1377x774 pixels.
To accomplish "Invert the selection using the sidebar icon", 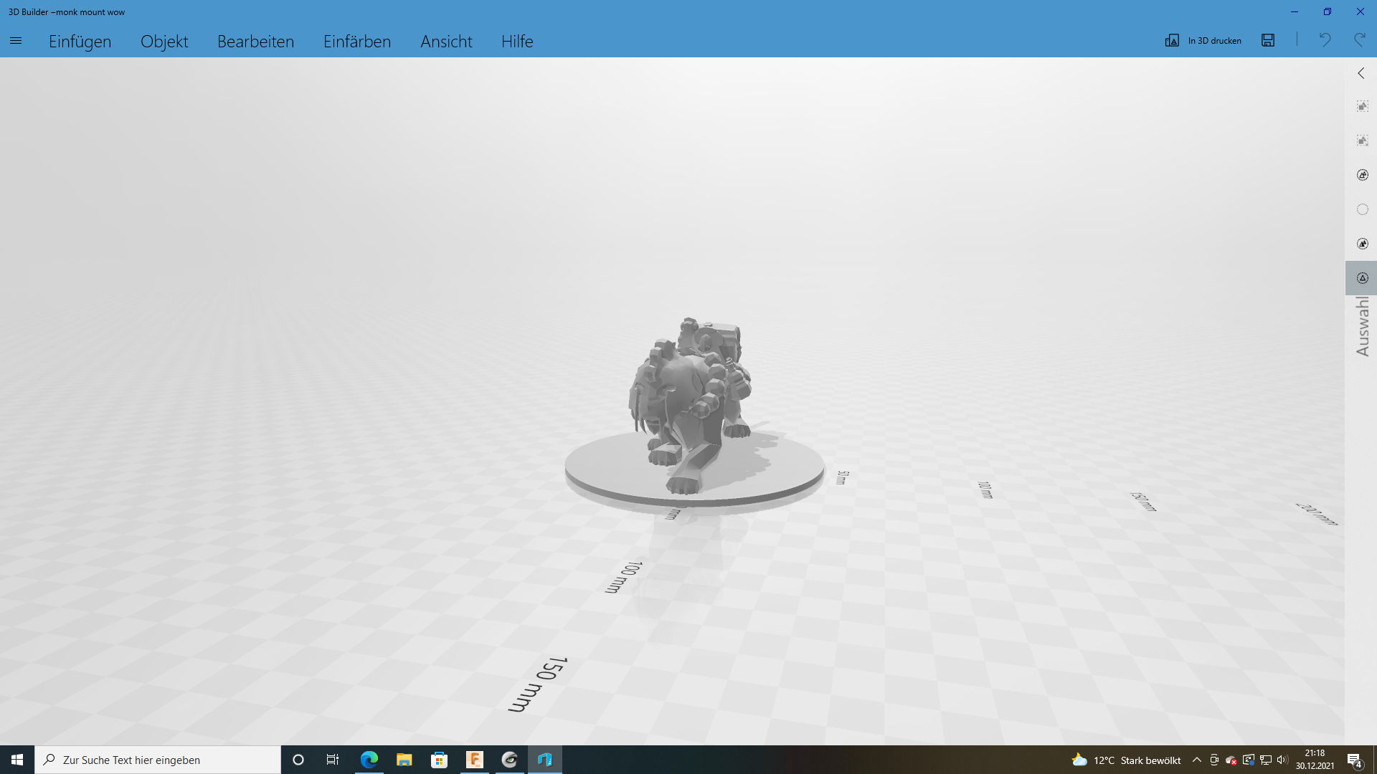I will pyautogui.click(x=1361, y=174).
